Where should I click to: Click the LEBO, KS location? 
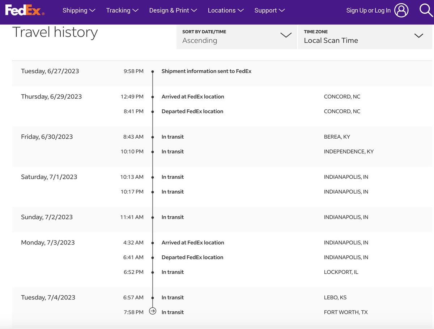(x=335, y=298)
